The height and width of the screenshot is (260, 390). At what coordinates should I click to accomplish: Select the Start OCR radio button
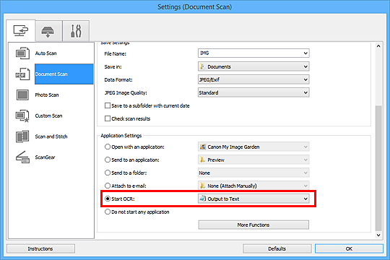point(108,199)
